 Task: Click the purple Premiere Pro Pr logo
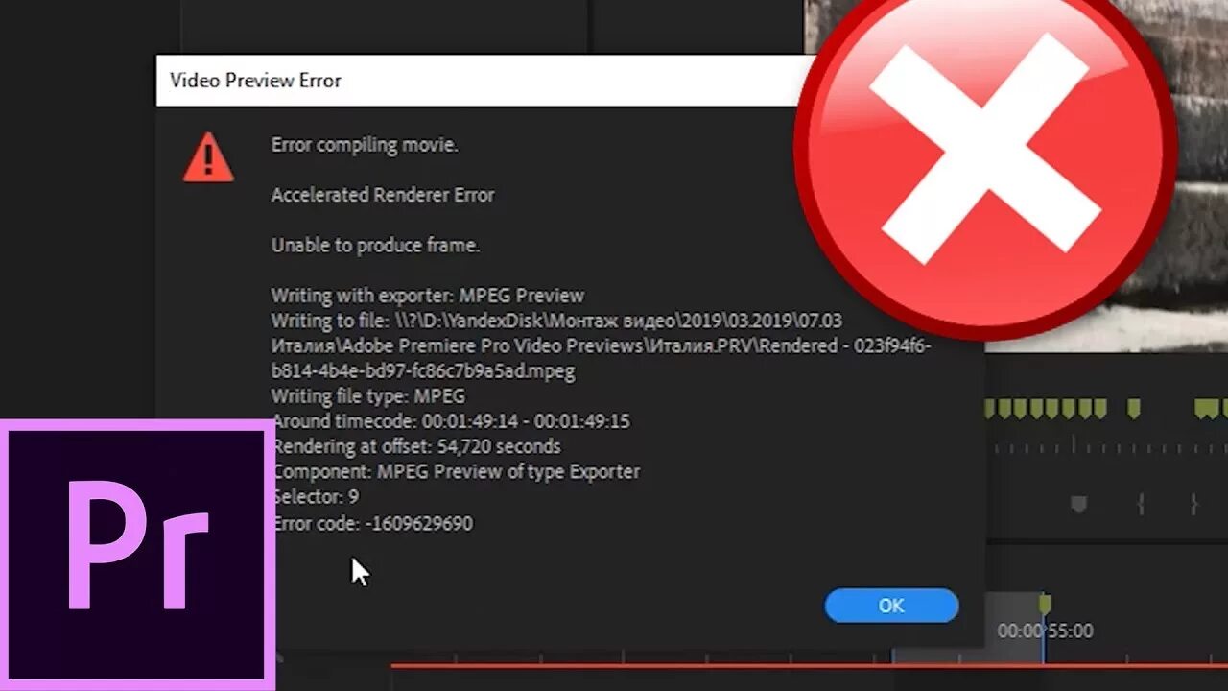tap(137, 555)
